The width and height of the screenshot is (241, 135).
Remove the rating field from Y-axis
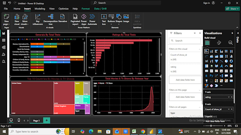tap(232, 97)
